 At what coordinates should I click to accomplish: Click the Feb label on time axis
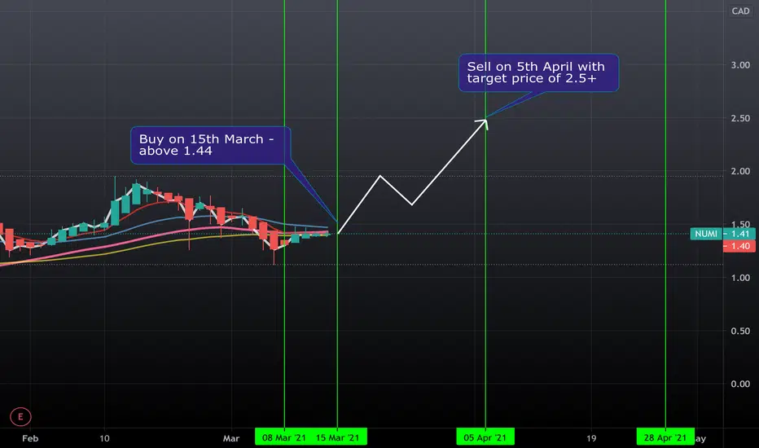click(30, 438)
